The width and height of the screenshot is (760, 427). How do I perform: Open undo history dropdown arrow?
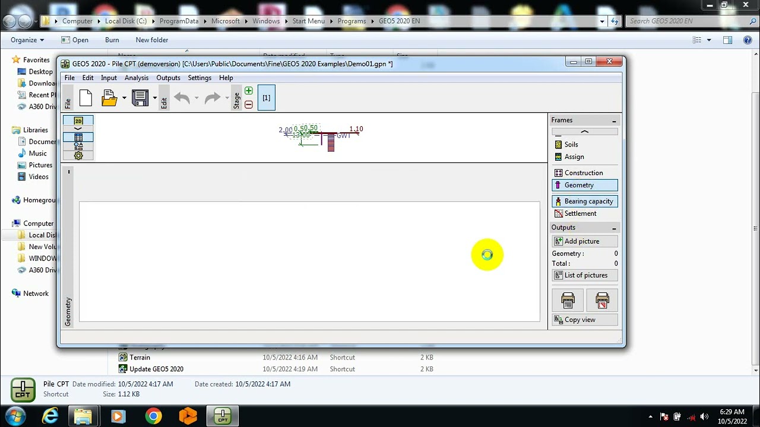[197, 98]
